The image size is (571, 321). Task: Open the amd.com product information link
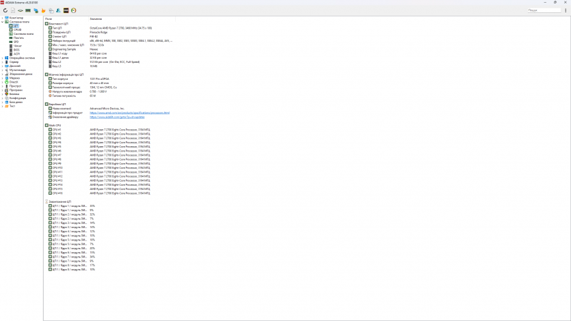129,113
